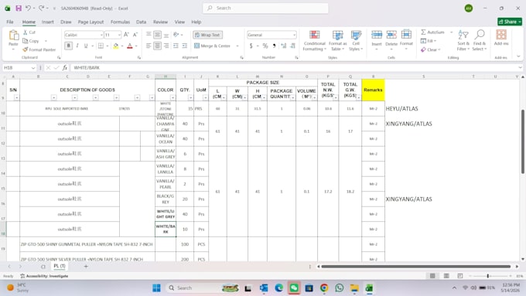526x296 pixels.
Task: Click the Increase Decimal icon
Action: tap(283, 46)
